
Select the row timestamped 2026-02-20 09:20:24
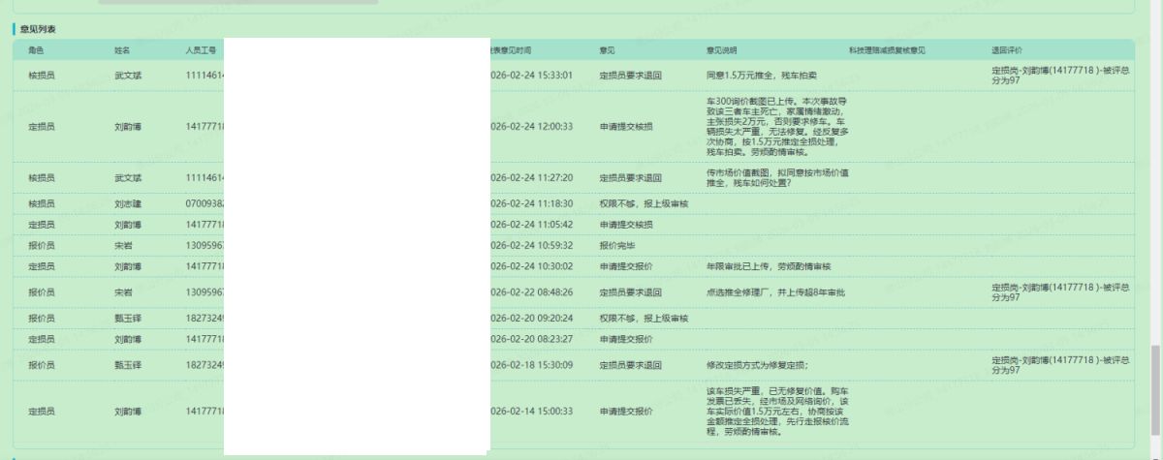click(x=533, y=319)
